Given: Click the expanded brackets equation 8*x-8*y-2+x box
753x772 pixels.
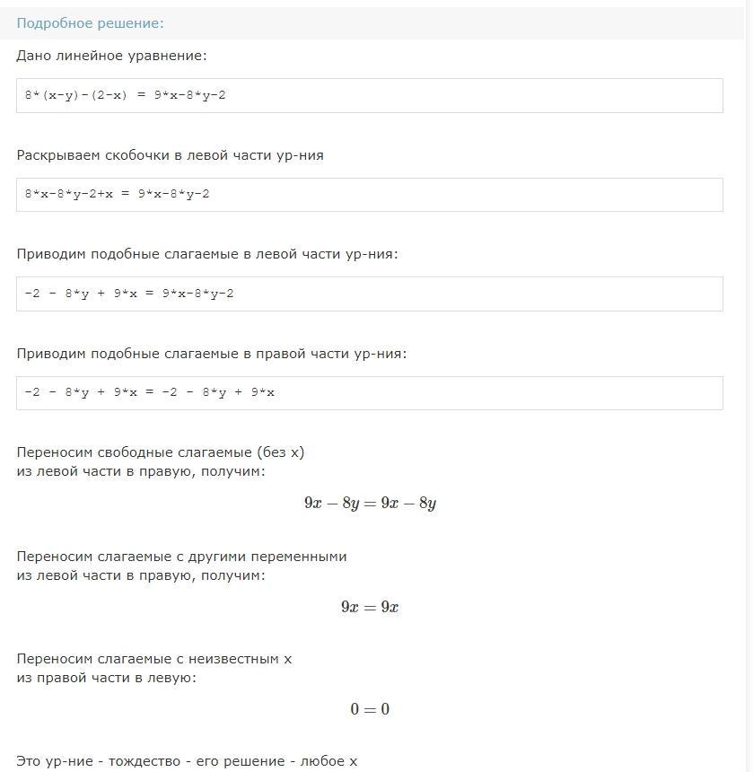Looking at the screenshot, I should pos(370,195).
